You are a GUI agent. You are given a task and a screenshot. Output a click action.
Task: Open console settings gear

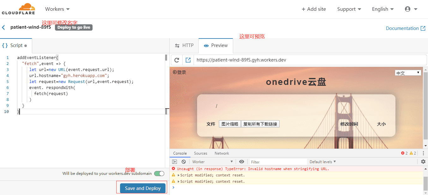click(423, 162)
